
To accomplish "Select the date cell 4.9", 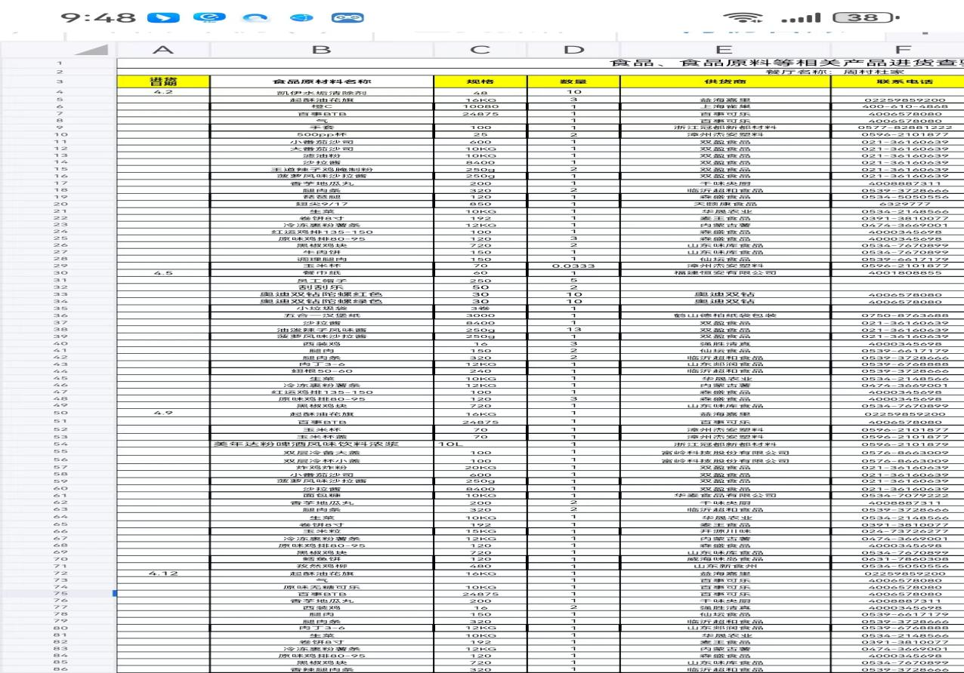I will tap(163, 413).
